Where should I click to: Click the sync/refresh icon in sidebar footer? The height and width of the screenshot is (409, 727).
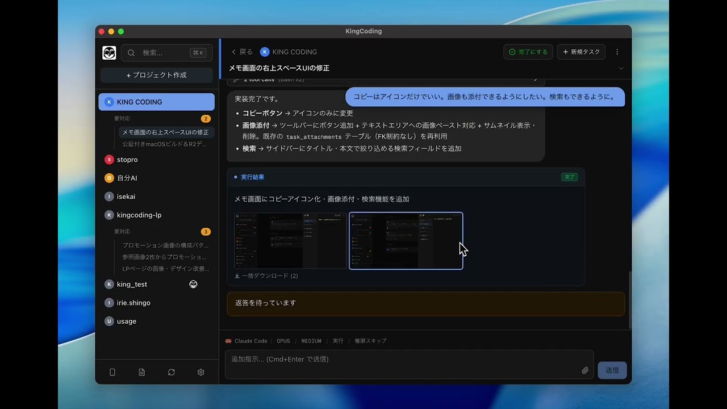171,372
